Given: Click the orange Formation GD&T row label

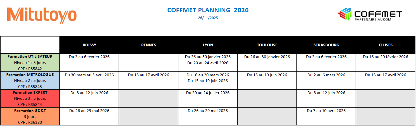Looking at the screenshot, I should click(x=30, y=116).
